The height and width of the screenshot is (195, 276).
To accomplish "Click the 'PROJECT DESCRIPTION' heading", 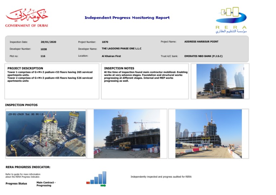I will coord(25,68).
